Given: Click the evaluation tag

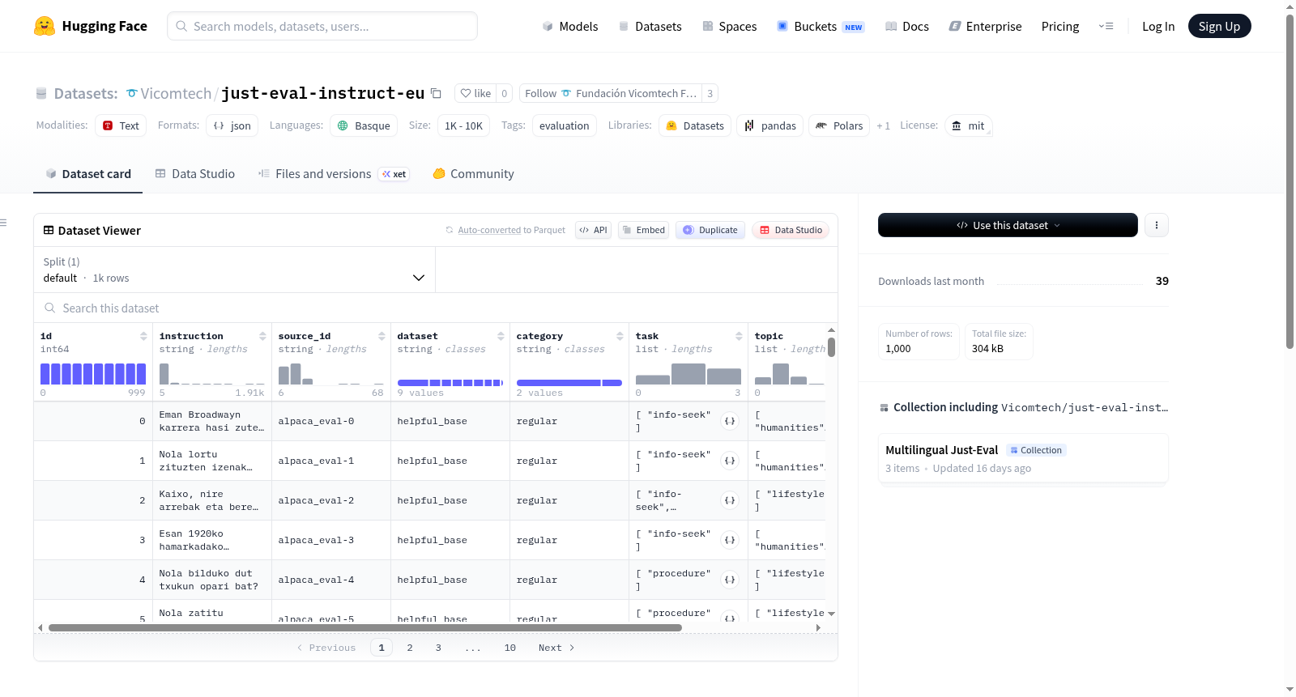Looking at the screenshot, I should (x=565, y=125).
